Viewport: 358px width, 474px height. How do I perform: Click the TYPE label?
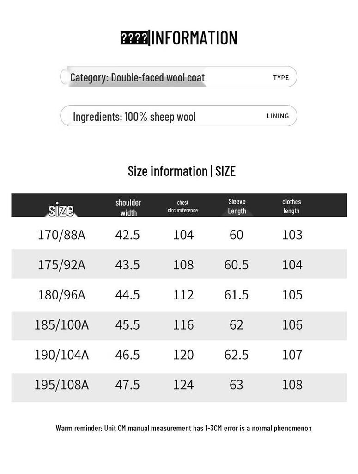click(x=281, y=78)
